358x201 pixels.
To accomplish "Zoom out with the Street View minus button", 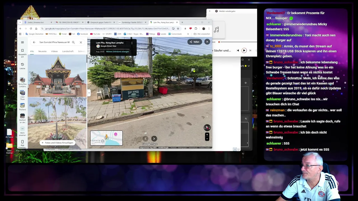I will (x=207, y=138).
